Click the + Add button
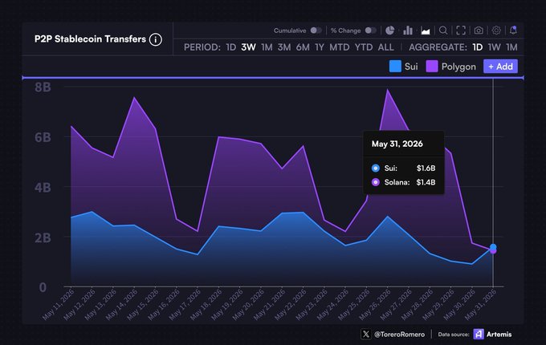546x345 pixels. tap(500, 67)
